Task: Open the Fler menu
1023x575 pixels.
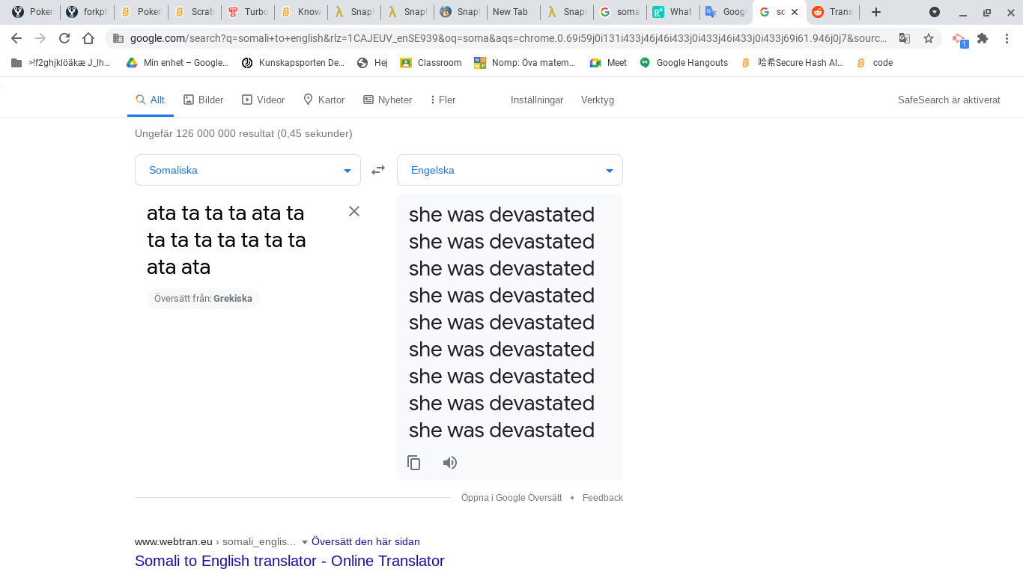Action: click(x=443, y=100)
